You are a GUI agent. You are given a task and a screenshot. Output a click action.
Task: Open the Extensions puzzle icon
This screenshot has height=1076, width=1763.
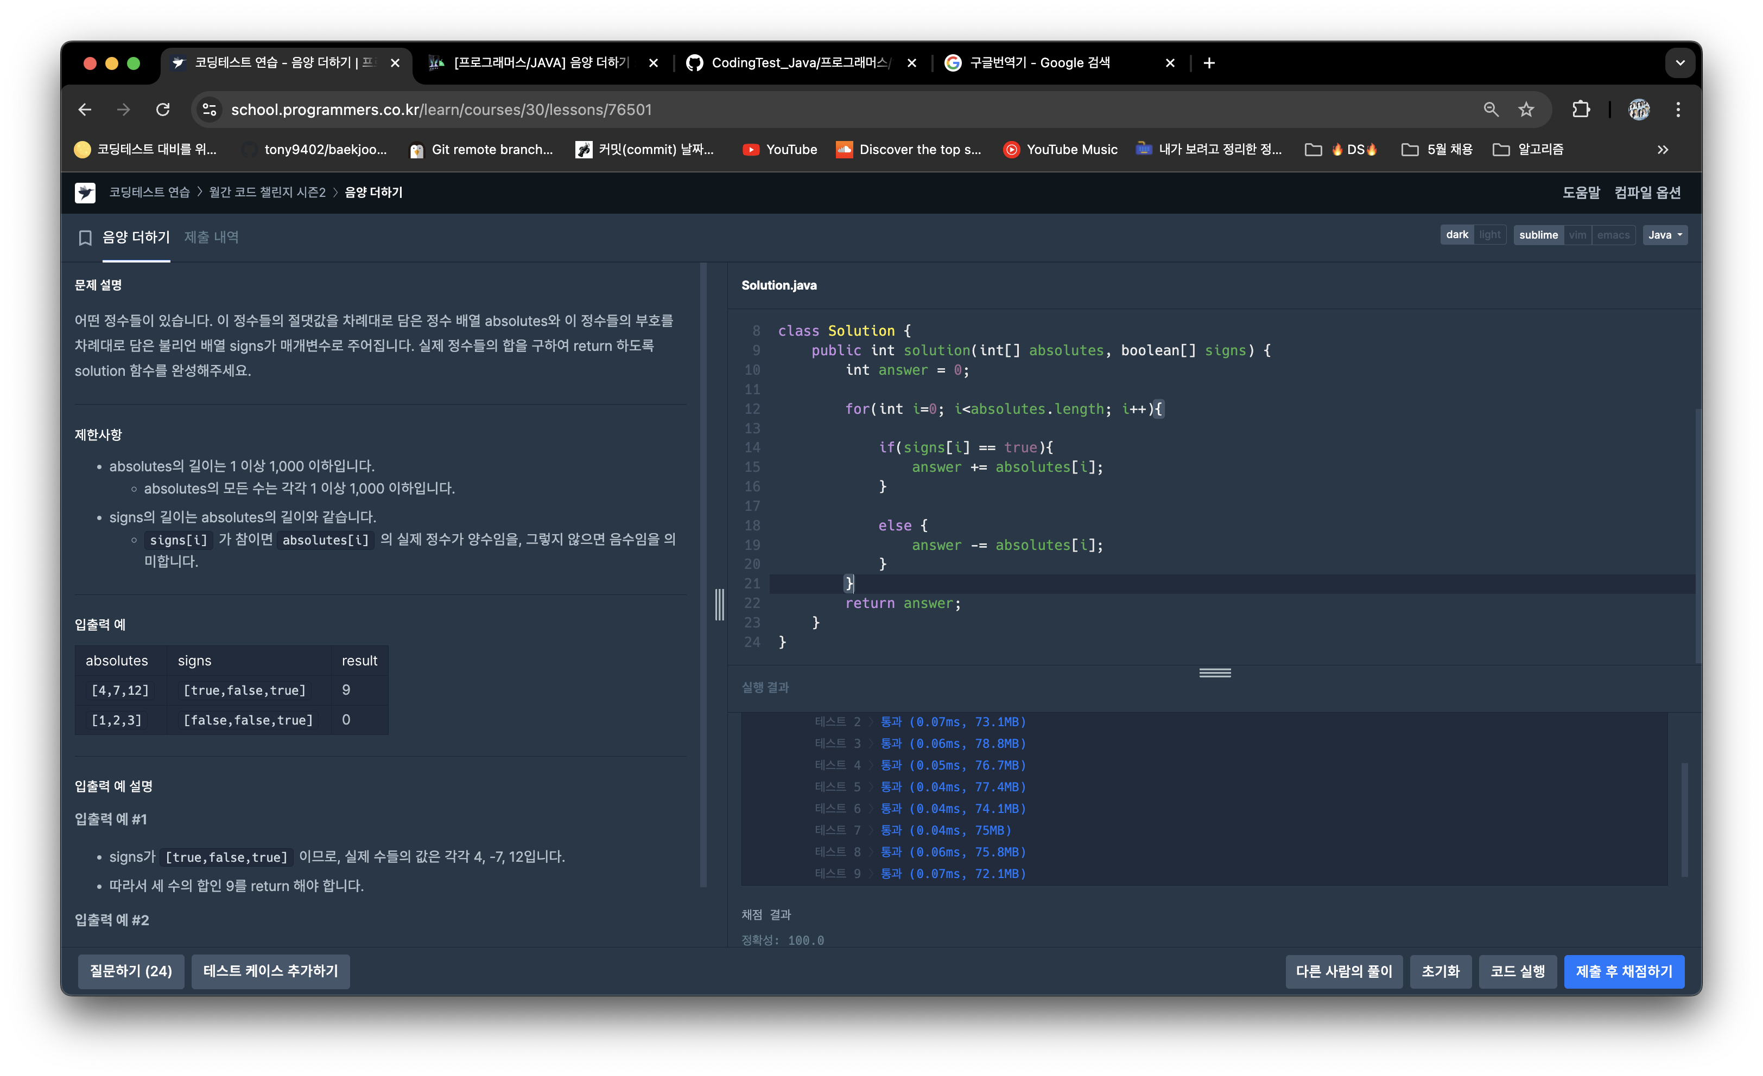1581,110
